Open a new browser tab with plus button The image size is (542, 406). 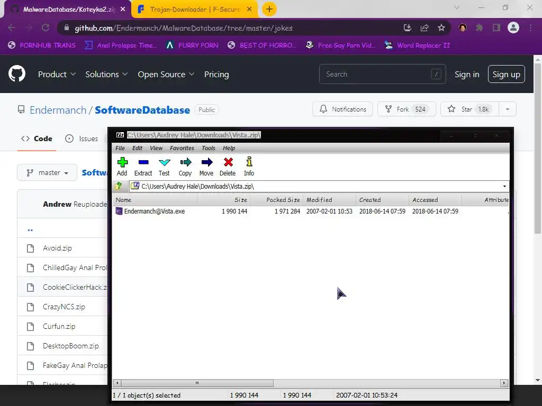(269, 10)
